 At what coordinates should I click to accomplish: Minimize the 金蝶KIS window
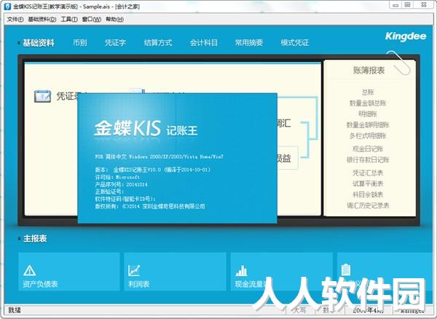point(395,5)
